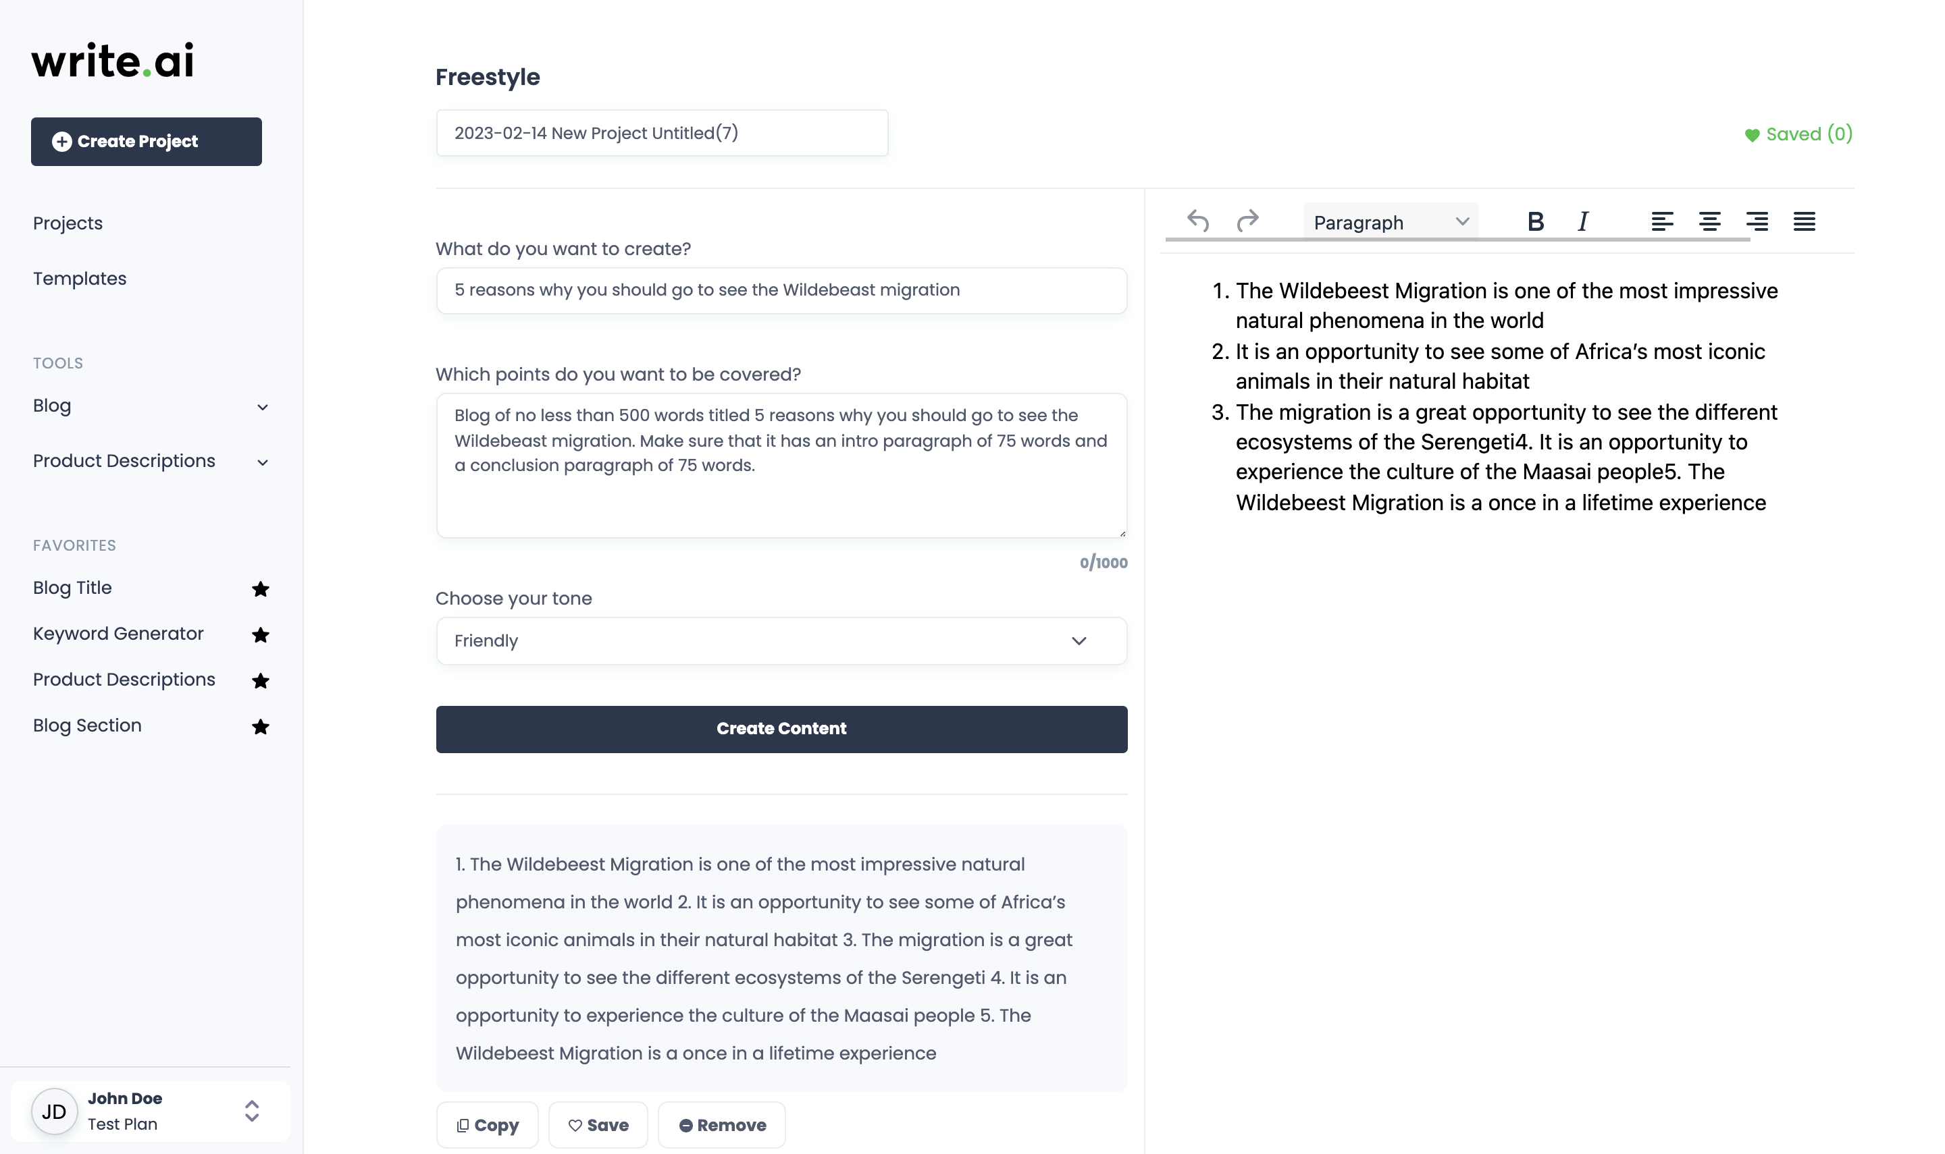The image size is (1945, 1154).
Task: Toggle the Blog Section favorite star
Action: point(261,726)
